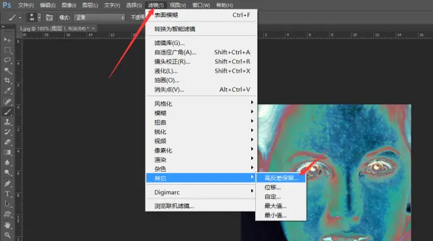
Task: Choose 消失点(V)... filter
Action: [x=201, y=90]
